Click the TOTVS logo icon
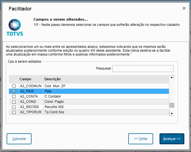This screenshot has width=191, height=152. [x=15, y=27]
